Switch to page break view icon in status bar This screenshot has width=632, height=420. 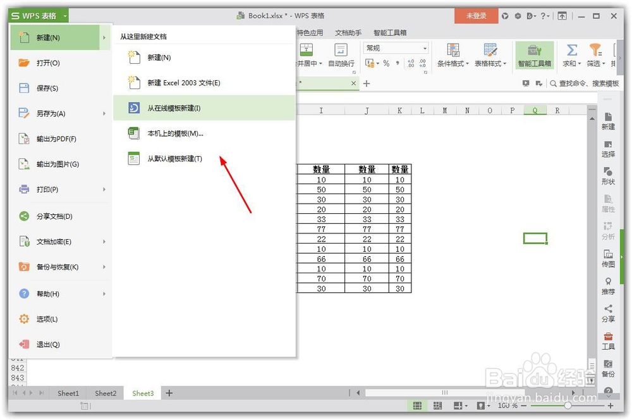[x=438, y=405]
